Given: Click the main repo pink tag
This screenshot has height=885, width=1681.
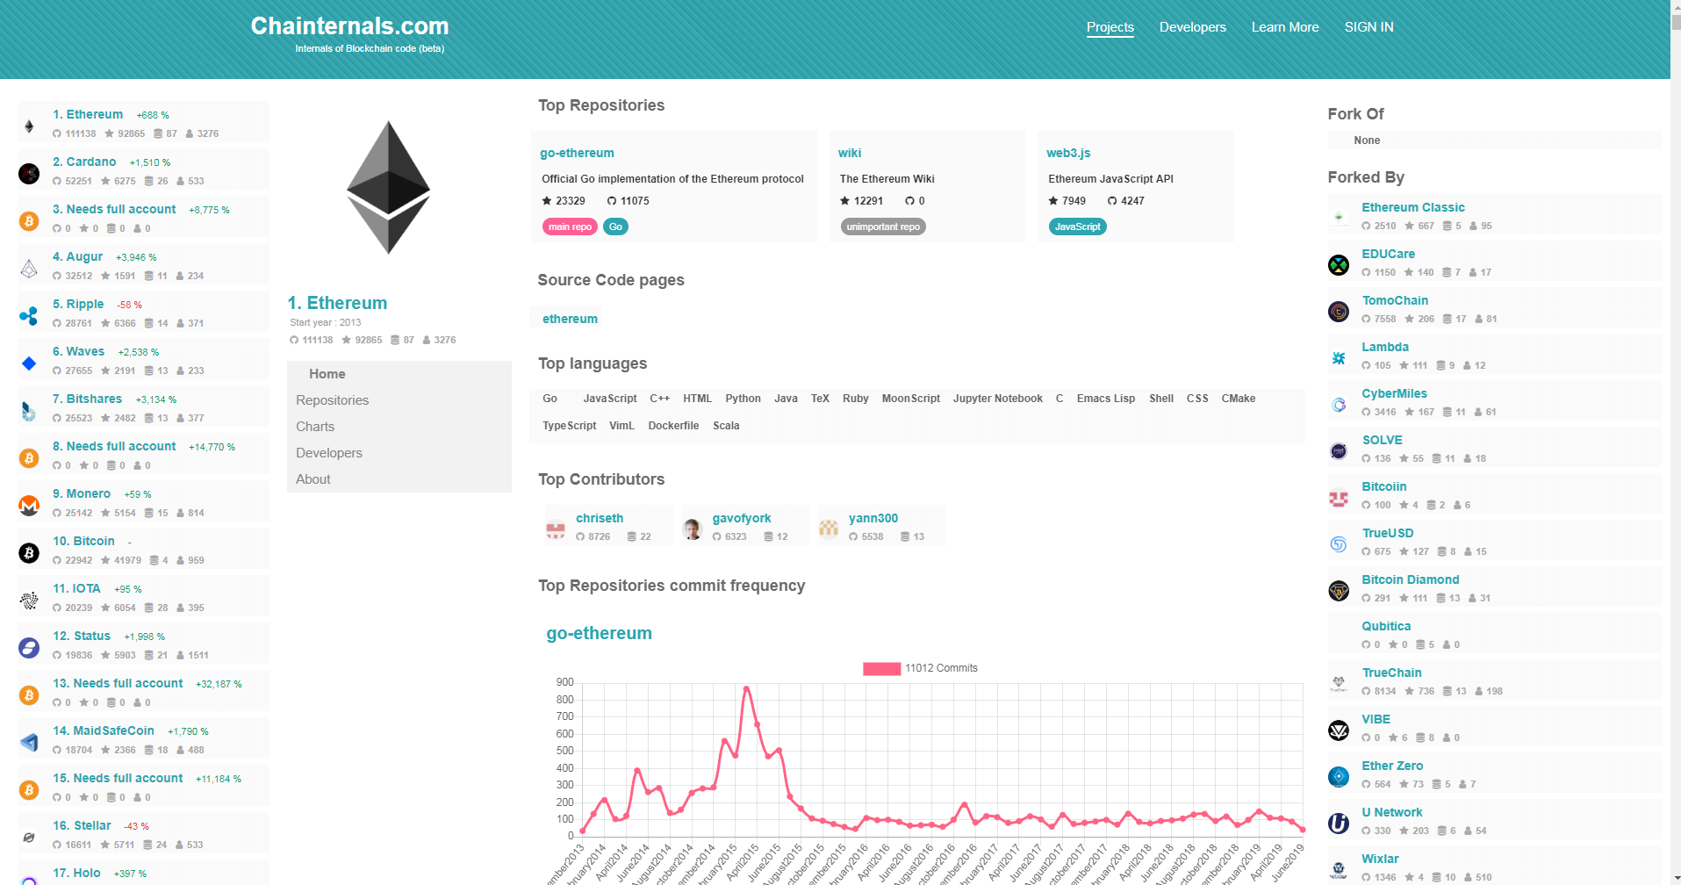Looking at the screenshot, I should point(570,227).
